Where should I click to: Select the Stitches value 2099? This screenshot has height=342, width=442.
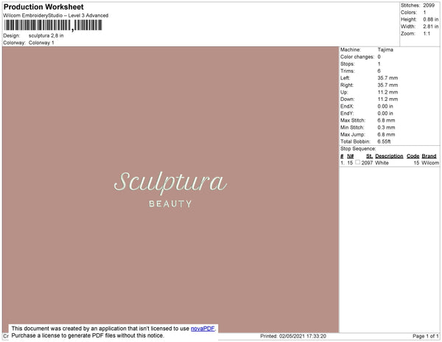[429, 5]
